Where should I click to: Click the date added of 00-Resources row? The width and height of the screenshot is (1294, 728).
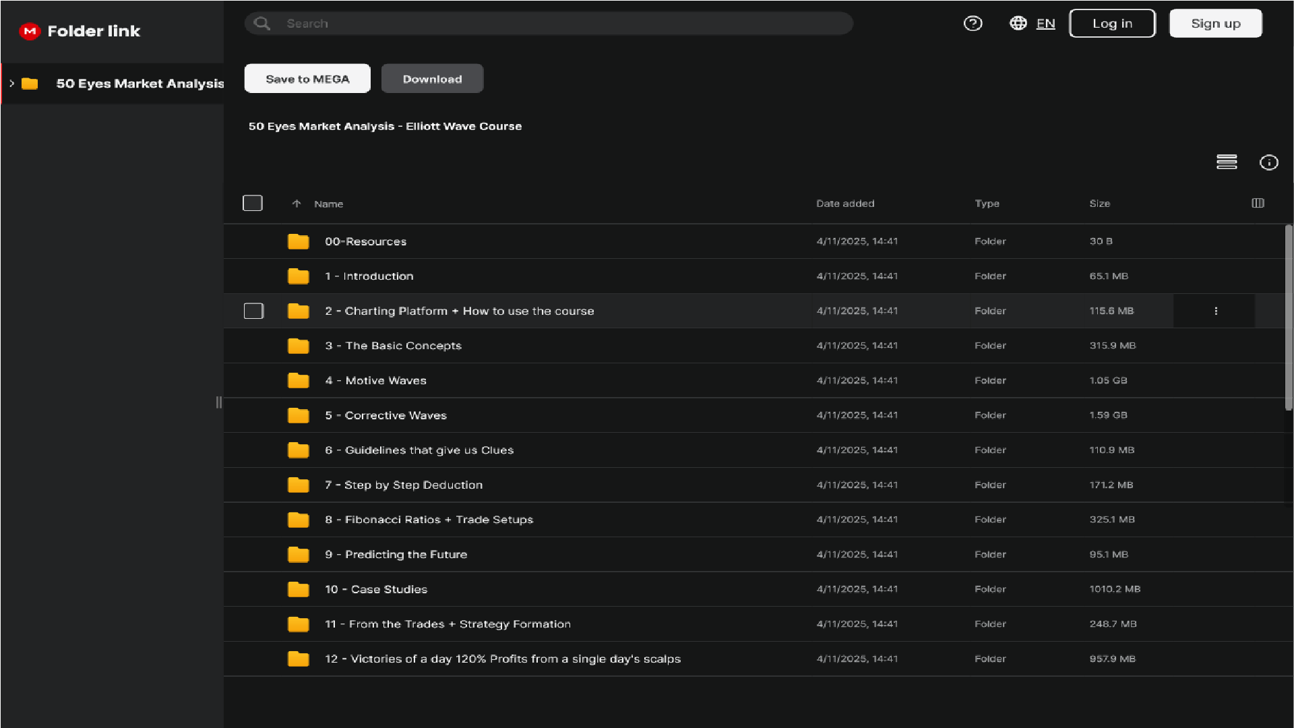(x=857, y=241)
